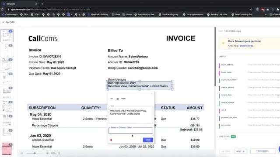Image resolution: width=280 pixels, height=157 pixels.
Task: Click Due Upon Receipt payment terms
Action: pos(63,68)
